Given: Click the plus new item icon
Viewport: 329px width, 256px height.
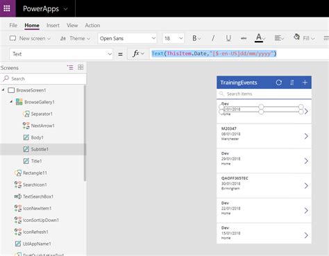Looking at the screenshot, I should tap(305, 83).
